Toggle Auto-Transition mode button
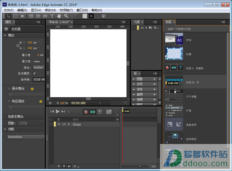 pos(93,112)
